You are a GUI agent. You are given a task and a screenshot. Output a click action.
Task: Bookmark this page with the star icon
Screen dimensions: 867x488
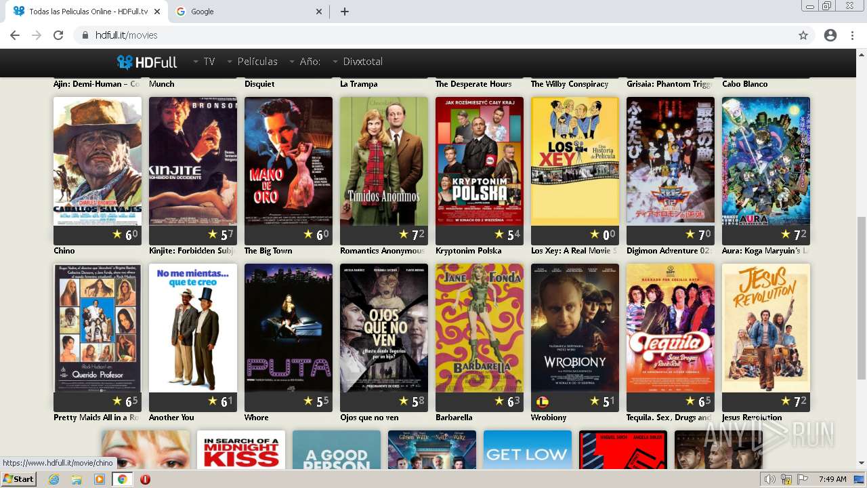(x=803, y=35)
